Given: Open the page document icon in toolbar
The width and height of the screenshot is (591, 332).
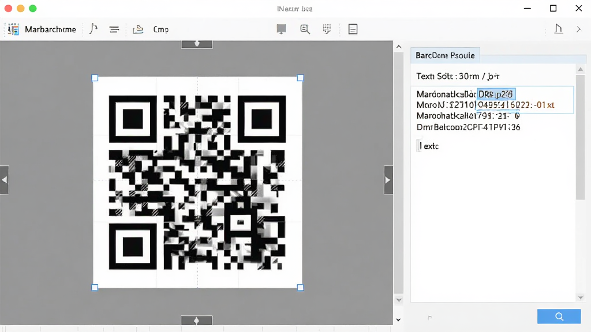Looking at the screenshot, I should (353, 29).
